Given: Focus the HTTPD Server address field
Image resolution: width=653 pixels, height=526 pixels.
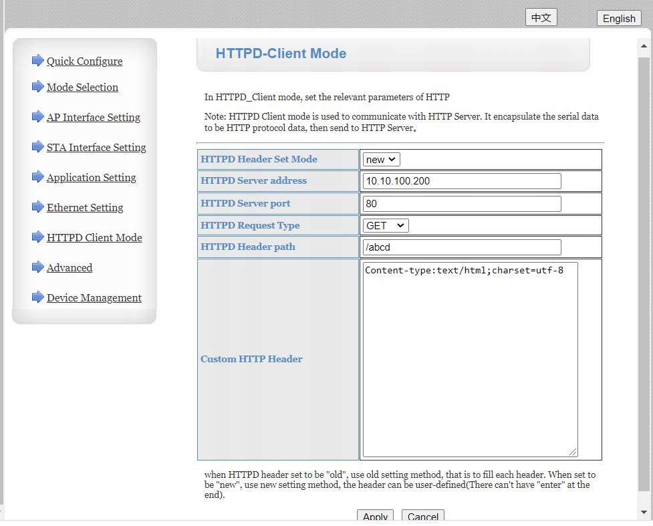Looking at the screenshot, I should coord(462,182).
